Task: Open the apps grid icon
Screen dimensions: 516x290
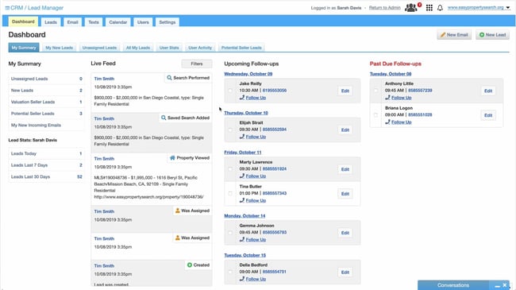Action: 429,8
